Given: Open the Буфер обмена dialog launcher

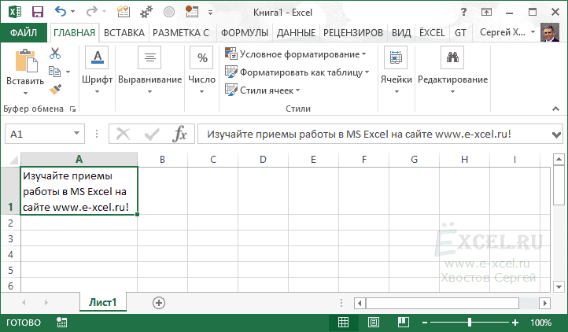Looking at the screenshot, I should click(73, 109).
